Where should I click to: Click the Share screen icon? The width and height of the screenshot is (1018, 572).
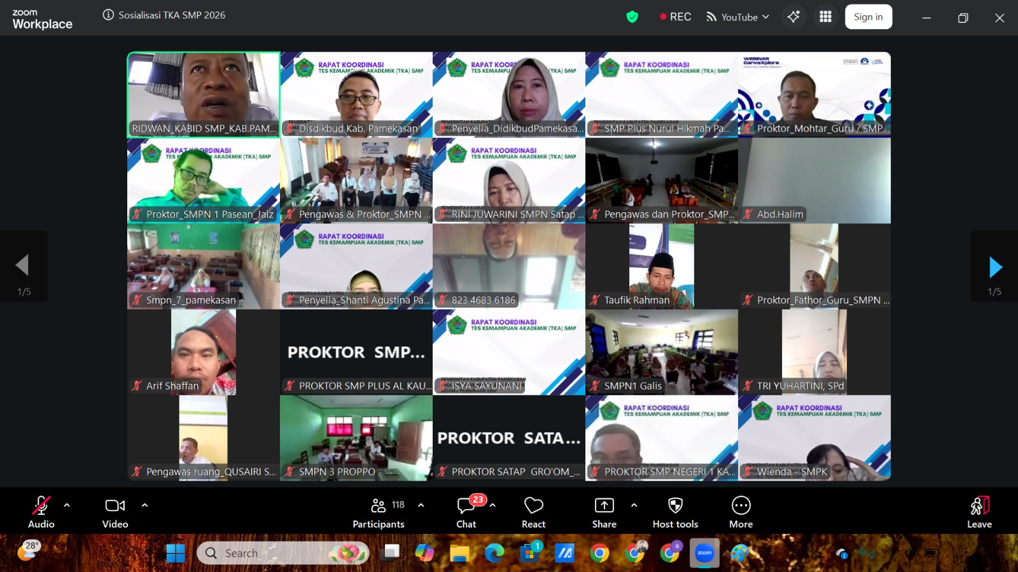604,505
